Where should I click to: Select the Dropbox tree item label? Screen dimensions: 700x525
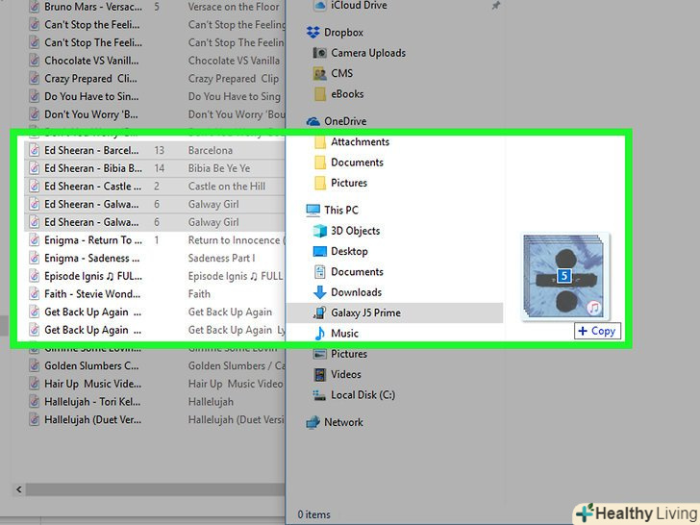[x=344, y=33]
